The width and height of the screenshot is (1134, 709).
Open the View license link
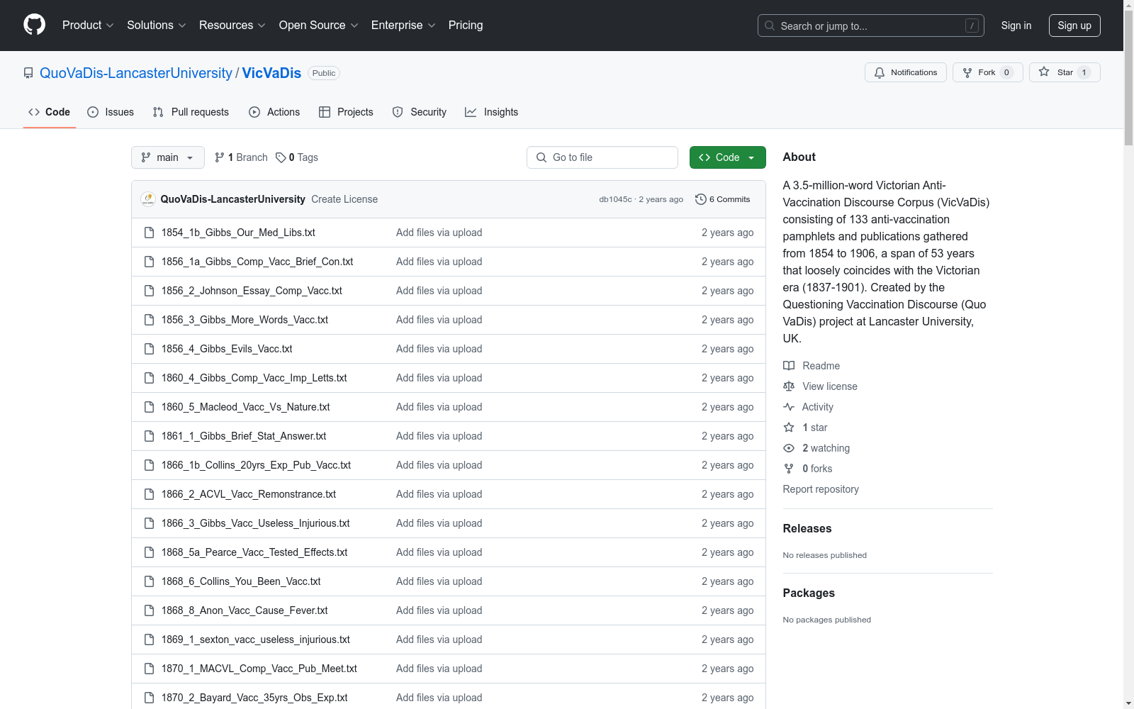pos(820,386)
